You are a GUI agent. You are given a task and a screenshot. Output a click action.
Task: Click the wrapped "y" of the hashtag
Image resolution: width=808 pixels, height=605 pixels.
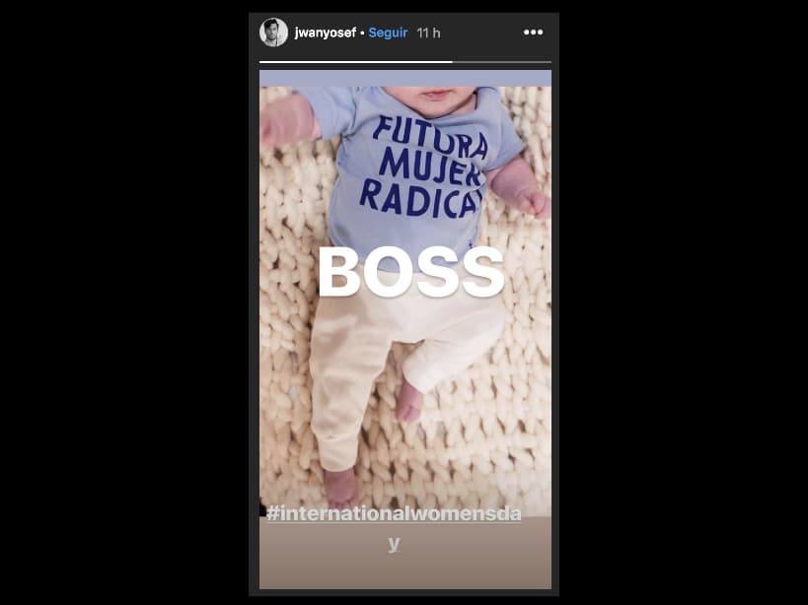click(394, 543)
